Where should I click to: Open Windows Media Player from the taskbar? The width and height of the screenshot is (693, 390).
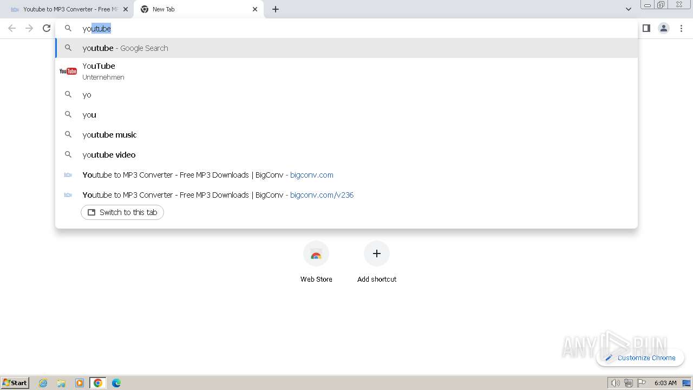click(80, 383)
